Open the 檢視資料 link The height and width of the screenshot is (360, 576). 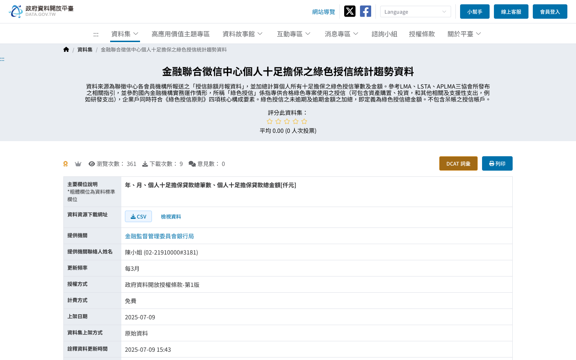(x=171, y=217)
